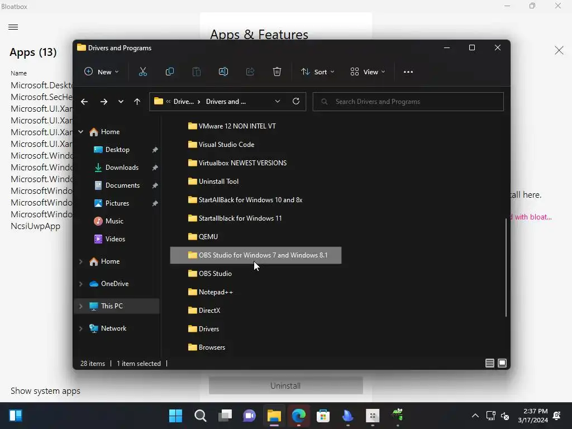
Task: Expand address bar history dropdown
Action: (x=277, y=102)
